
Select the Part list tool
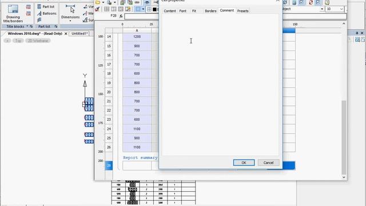pos(46,6)
